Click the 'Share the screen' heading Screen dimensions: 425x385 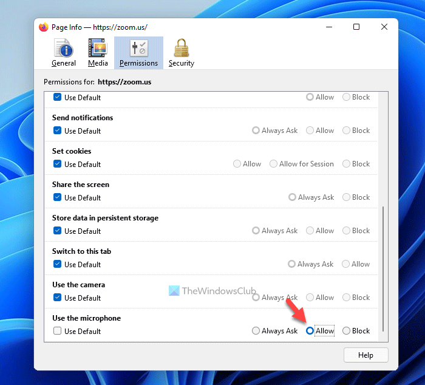(x=81, y=185)
